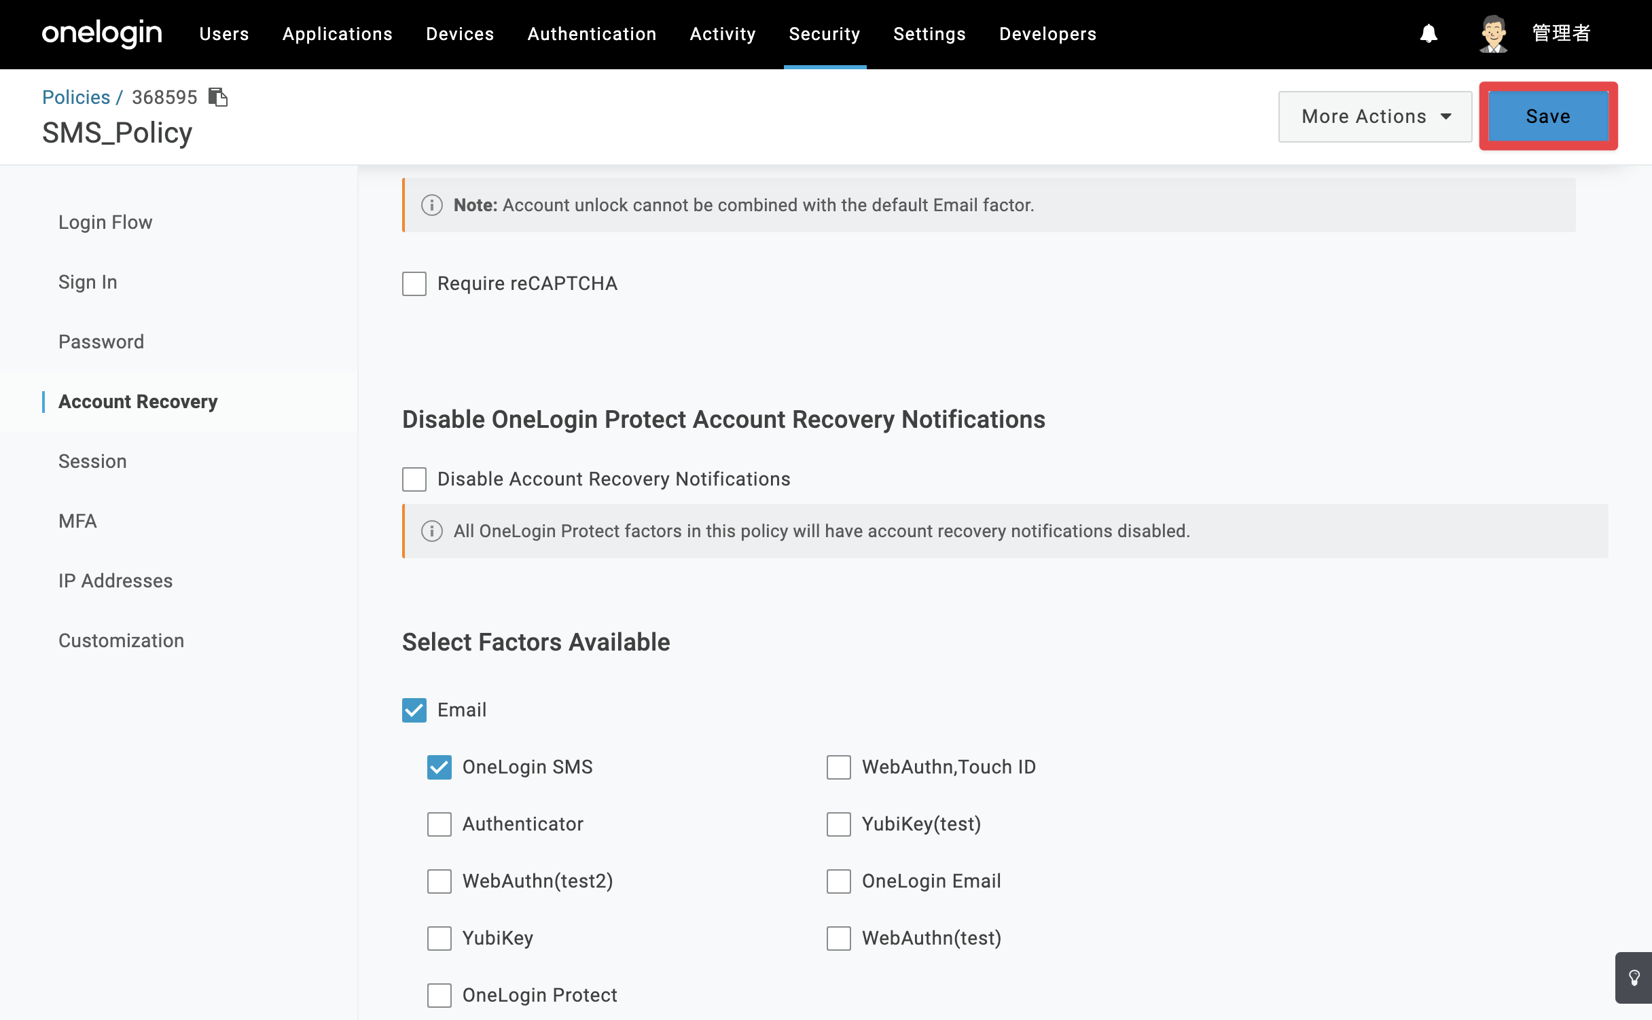1652x1020 pixels.
Task: Open the Security menu
Action: 825,34
